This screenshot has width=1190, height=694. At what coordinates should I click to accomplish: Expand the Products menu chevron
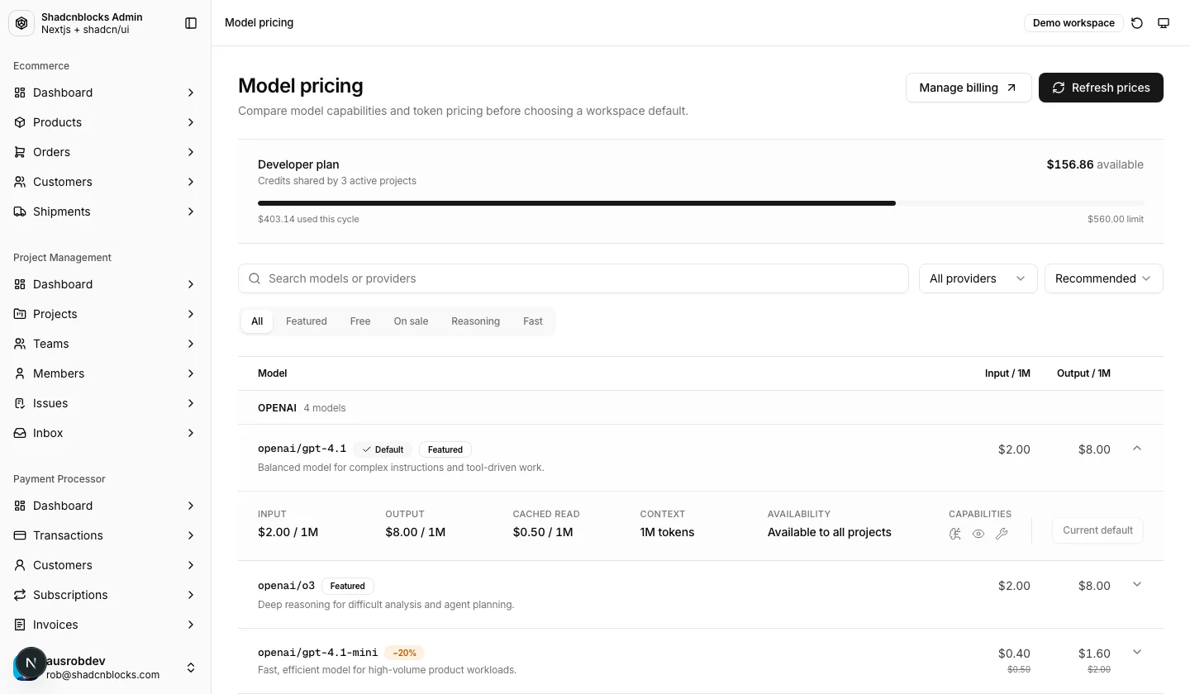tap(191, 122)
